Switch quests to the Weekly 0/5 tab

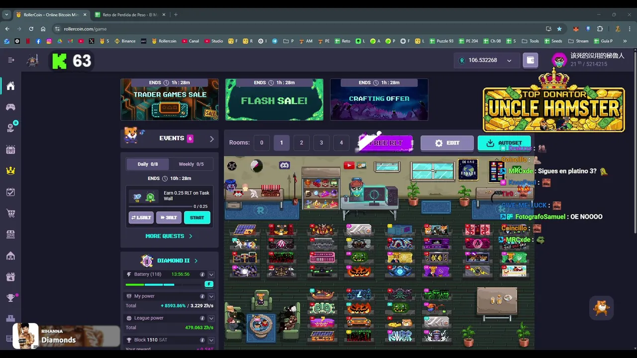coord(191,164)
